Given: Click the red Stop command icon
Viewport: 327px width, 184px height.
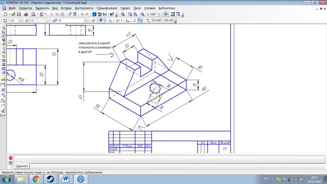Looking at the screenshot, I should 11,158.
